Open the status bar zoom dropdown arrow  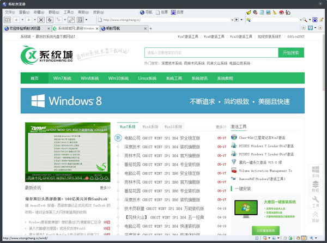316,238
